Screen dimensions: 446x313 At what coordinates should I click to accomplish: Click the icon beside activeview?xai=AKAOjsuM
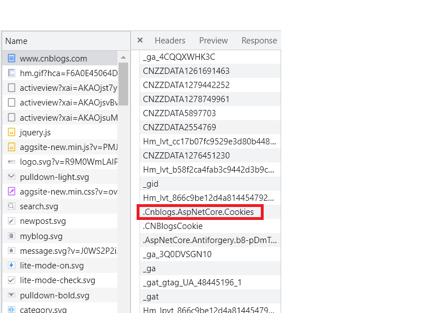11,117
